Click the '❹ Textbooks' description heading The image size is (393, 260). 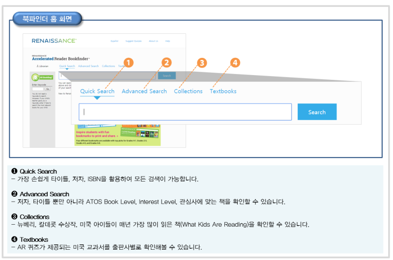coord(30,240)
